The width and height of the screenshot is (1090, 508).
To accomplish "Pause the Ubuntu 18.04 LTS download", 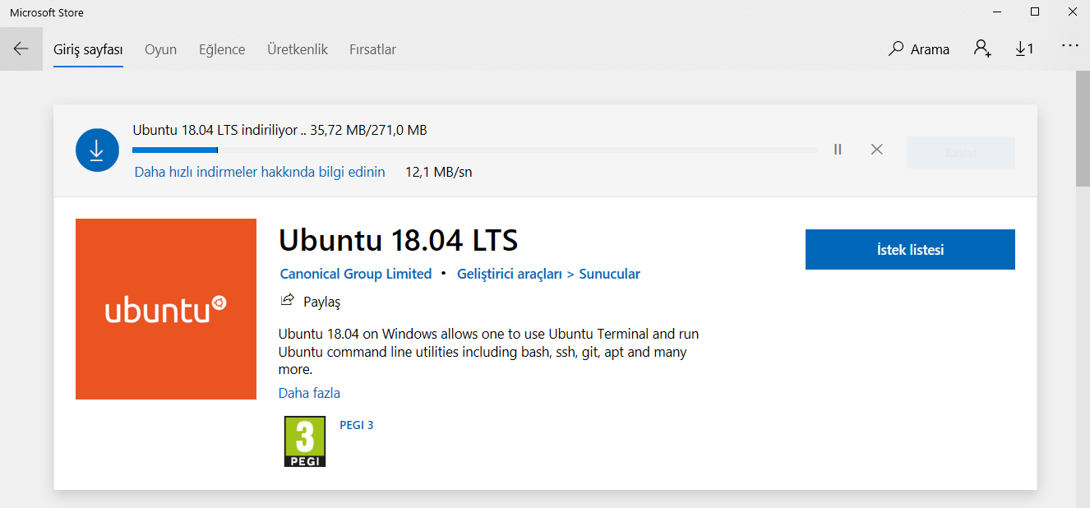I will point(838,150).
